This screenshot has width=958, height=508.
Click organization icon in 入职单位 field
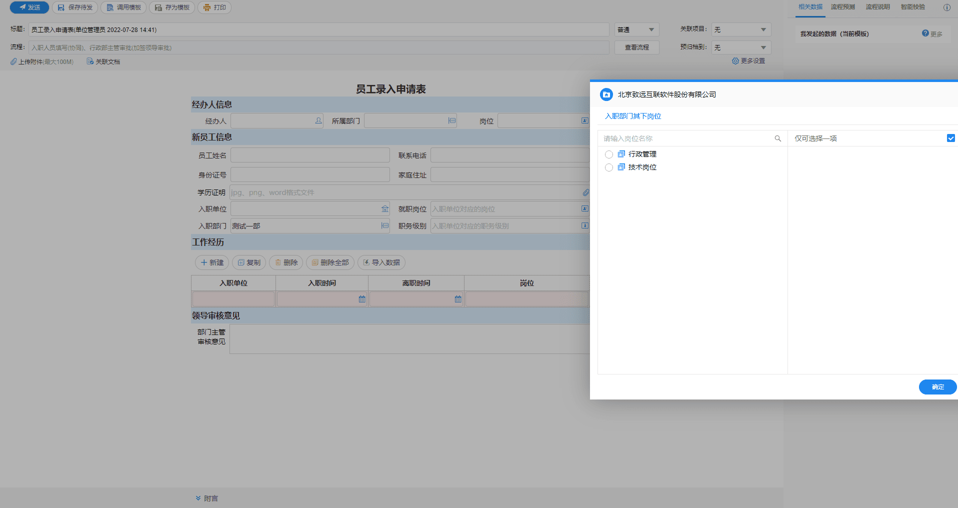coord(385,209)
